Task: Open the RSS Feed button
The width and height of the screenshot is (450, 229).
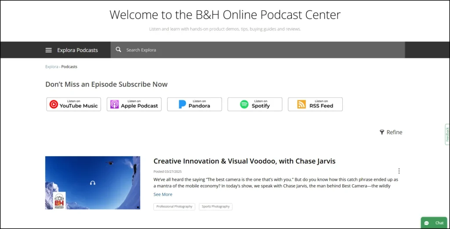Action: 315,104
